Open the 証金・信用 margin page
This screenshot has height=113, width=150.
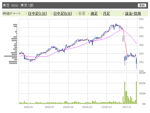[133, 13]
